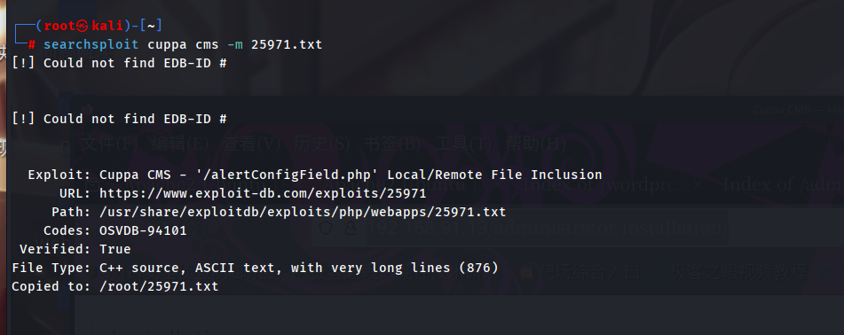Close the Index of /wordpress tab

point(698,184)
